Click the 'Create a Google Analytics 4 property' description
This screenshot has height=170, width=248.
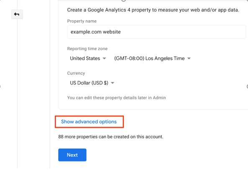(x=153, y=10)
